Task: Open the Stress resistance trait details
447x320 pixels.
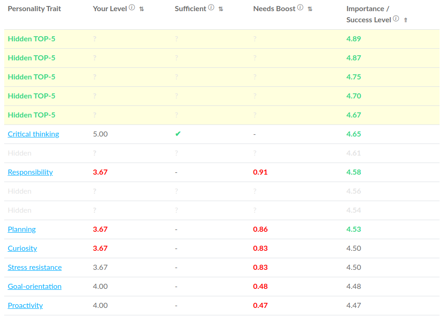Action: click(34, 267)
